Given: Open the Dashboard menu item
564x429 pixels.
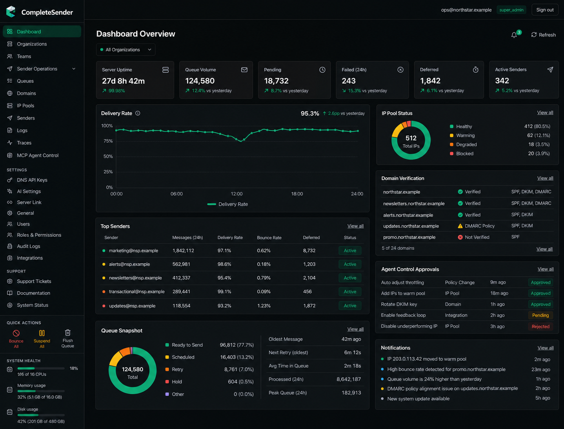Looking at the screenshot, I should point(42,32).
